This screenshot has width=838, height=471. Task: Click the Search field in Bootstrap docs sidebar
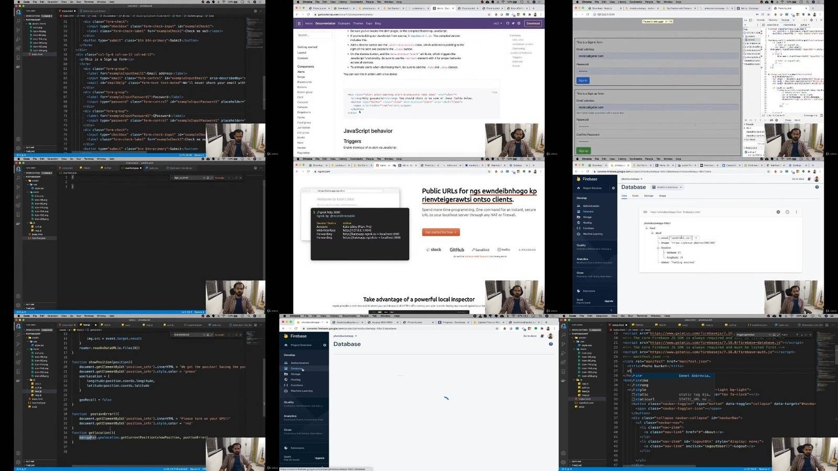pos(314,35)
